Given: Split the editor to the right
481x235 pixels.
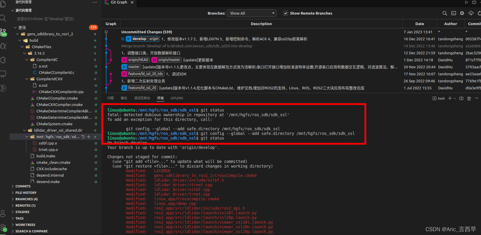Looking at the screenshot, I should pyautogui.click(x=474, y=2).
